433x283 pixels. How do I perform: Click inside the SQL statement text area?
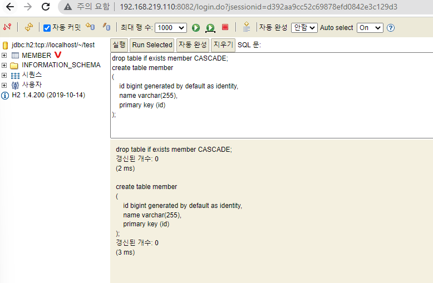272,95
